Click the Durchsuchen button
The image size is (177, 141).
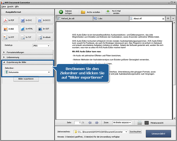[135, 132]
